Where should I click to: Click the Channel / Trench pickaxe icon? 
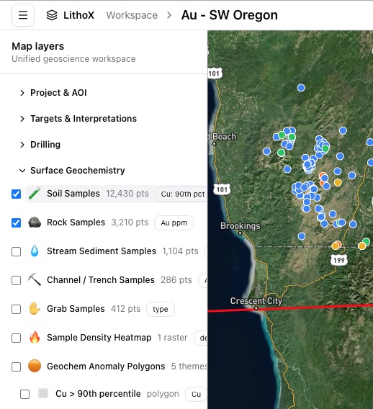tap(35, 280)
